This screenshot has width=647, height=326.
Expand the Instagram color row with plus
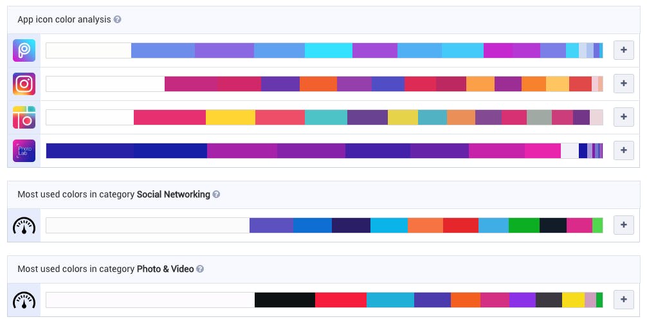[x=623, y=84]
